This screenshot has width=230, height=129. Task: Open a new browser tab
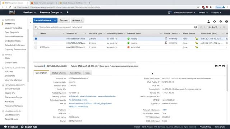click(89, 3)
